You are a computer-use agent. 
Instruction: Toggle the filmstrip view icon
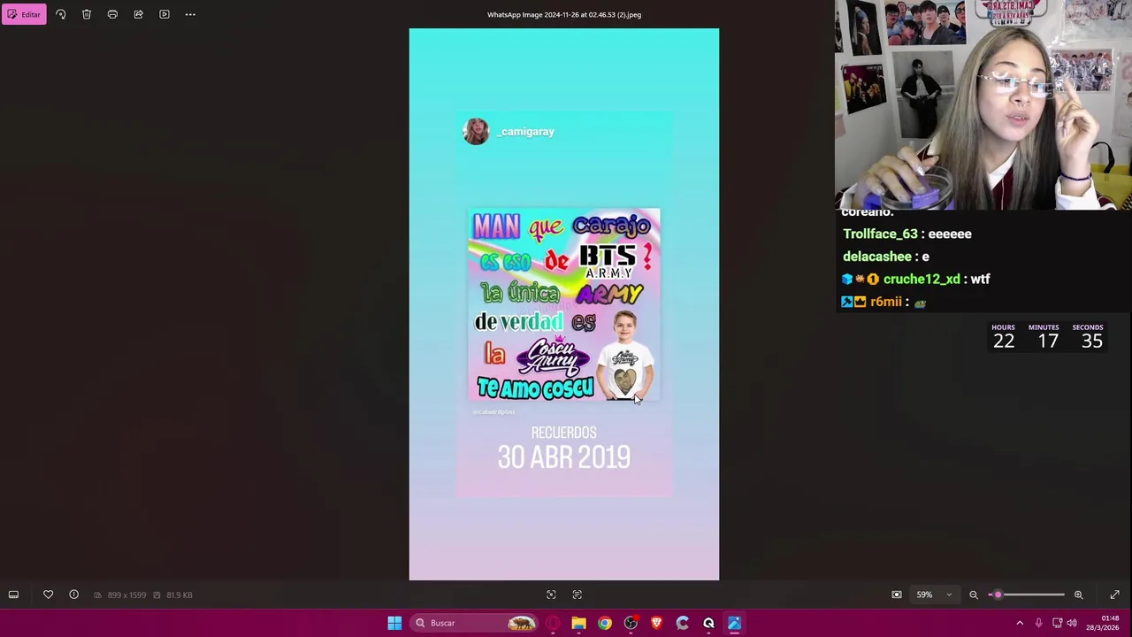(x=13, y=595)
